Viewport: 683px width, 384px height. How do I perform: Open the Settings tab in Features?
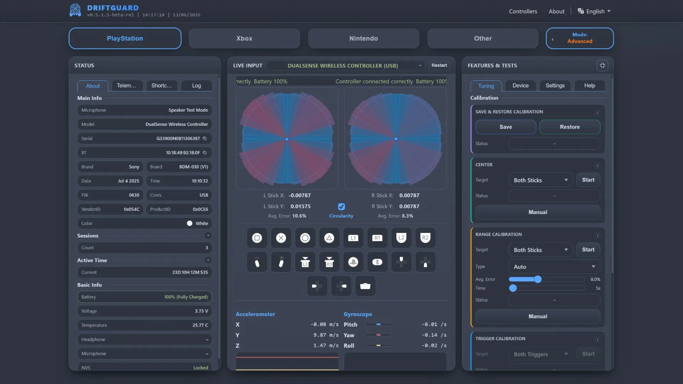[x=555, y=86]
